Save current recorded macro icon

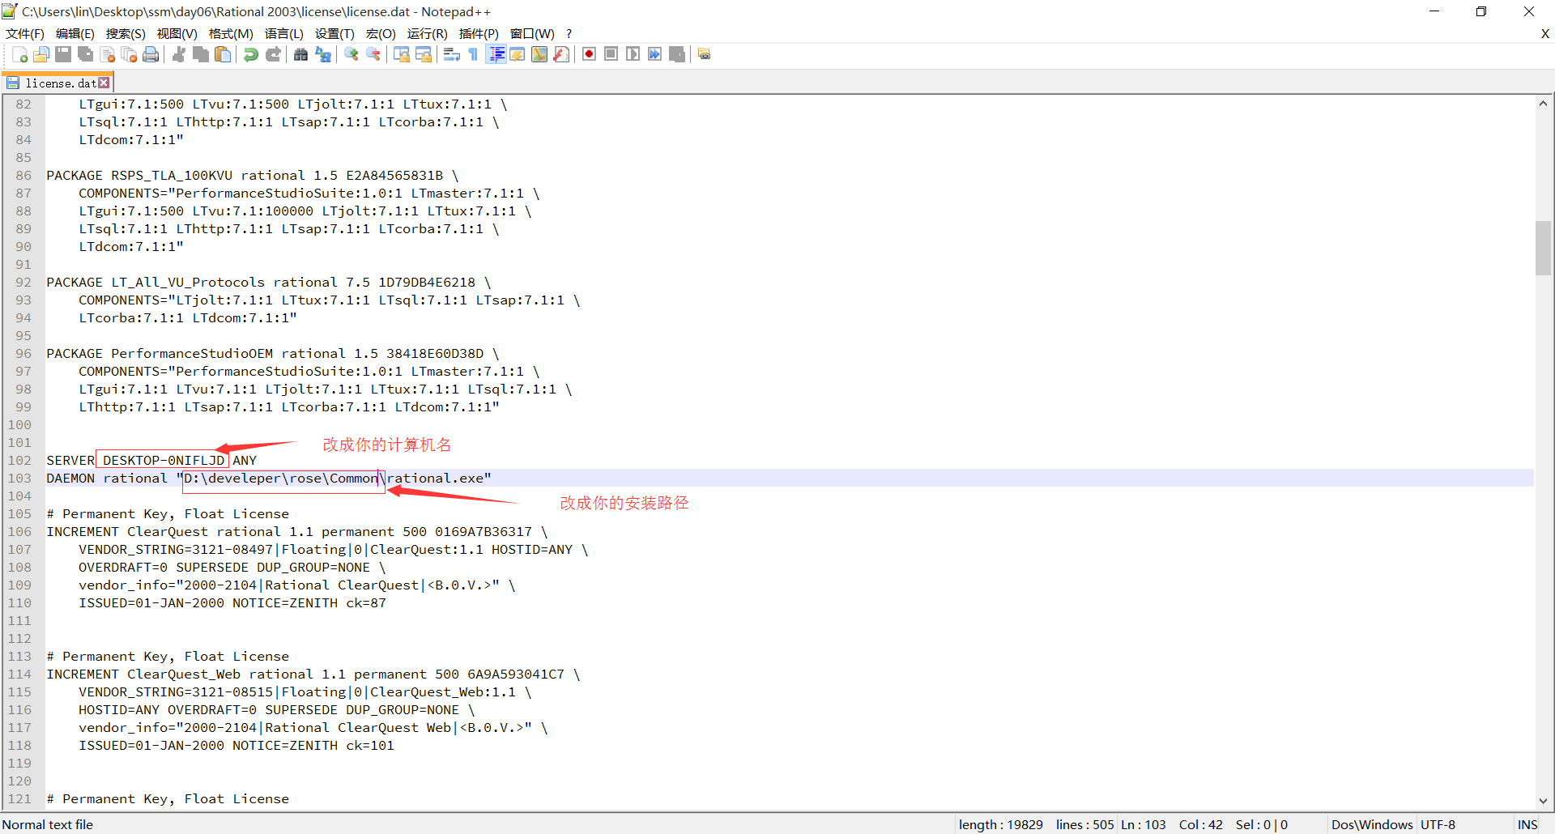(677, 54)
